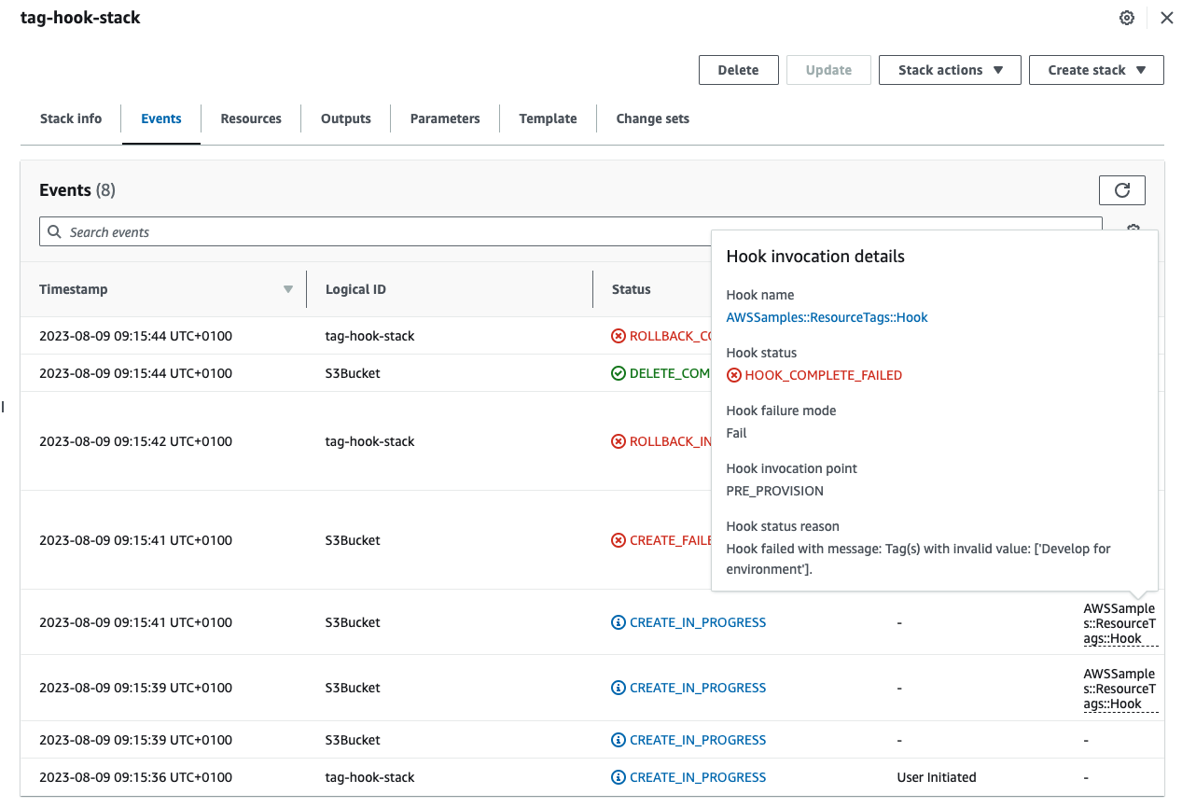
Task: Click the Timestamp column header
Action: tap(73, 289)
